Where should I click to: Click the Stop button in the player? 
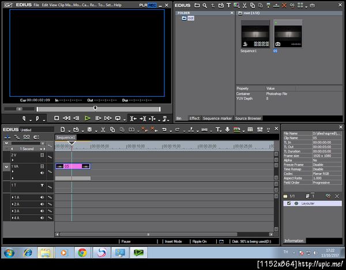click(x=57, y=118)
